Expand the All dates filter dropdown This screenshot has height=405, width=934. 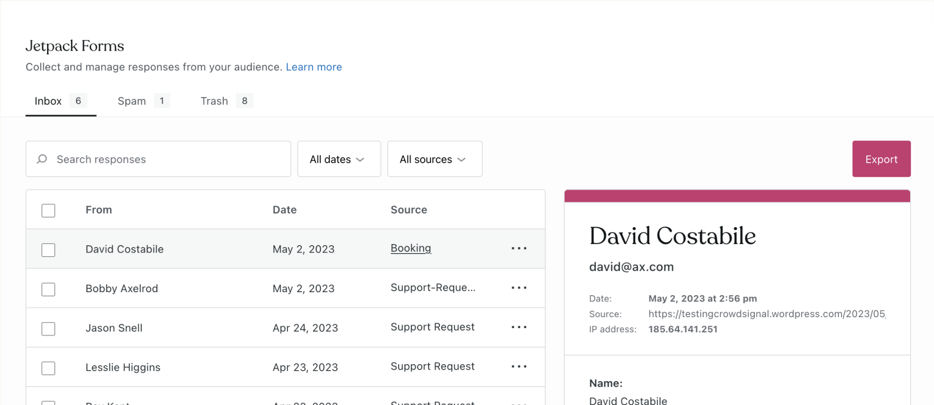(339, 159)
